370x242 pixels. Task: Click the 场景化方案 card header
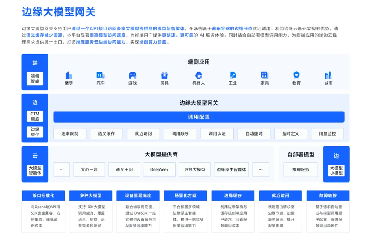coord(185,195)
